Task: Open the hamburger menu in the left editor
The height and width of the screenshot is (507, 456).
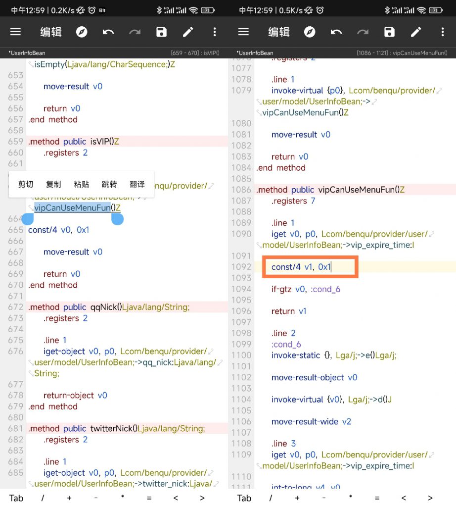Action: [16, 32]
